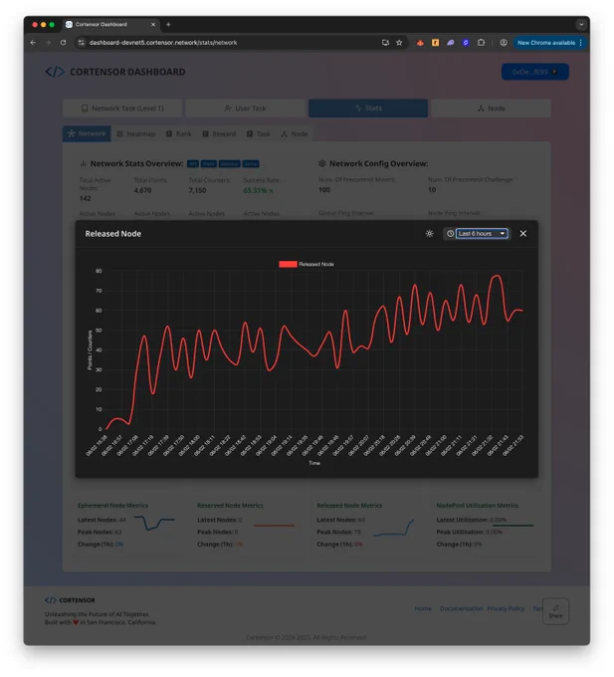Click the Released Node Metrics heading
Screen dimensions: 614x677
click(349, 506)
